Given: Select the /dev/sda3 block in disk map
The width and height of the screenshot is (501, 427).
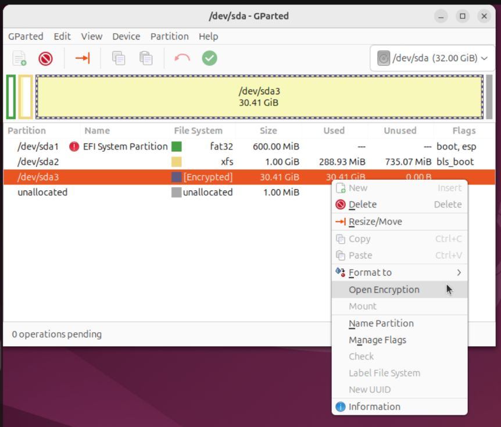Looking at the screenshot, I should click(x=259, y=97).
